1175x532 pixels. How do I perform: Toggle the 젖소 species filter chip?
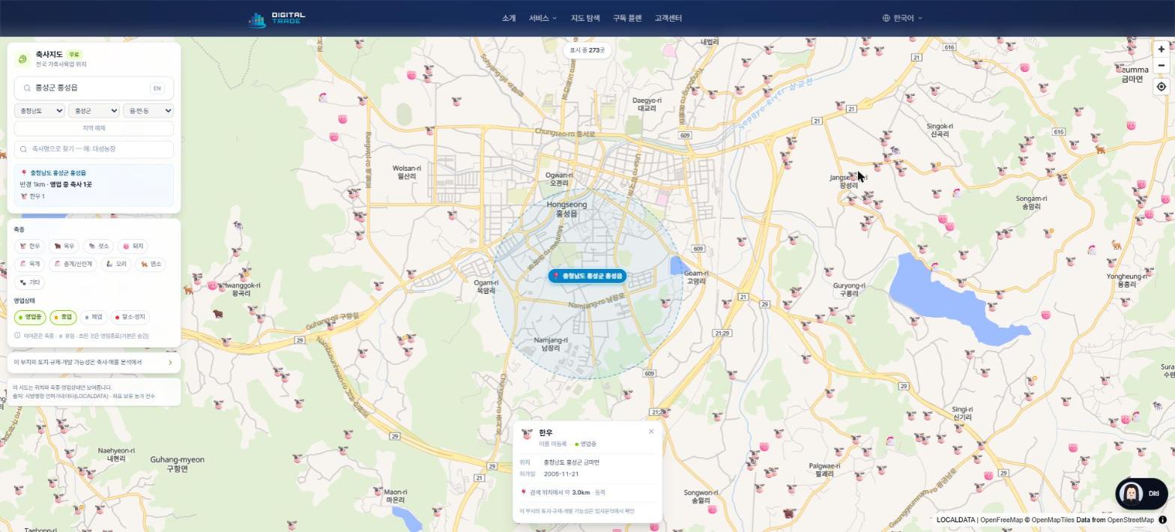point(98,247)
